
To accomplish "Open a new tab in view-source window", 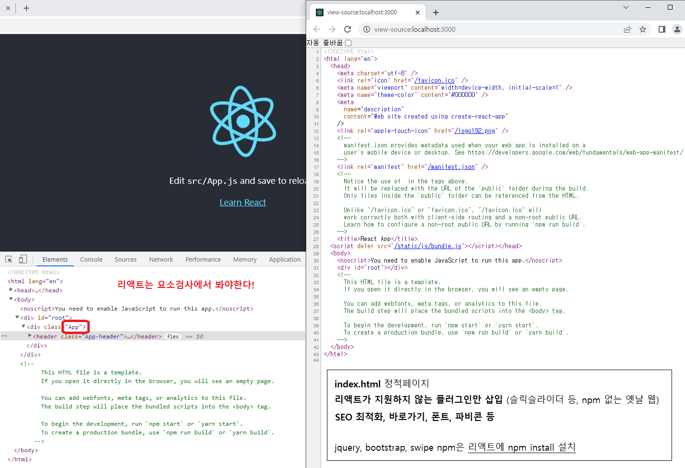I will pyautogui.click(x=436, y=12).
